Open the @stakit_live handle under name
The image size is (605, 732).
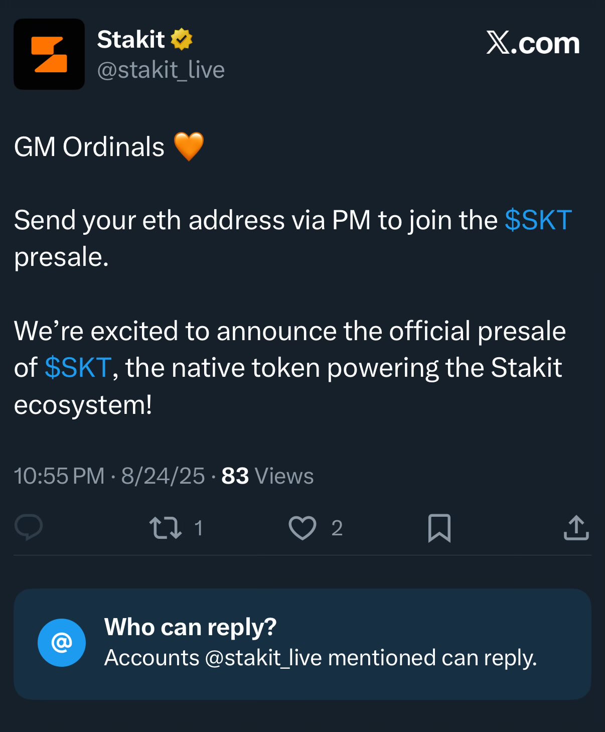point(161,70)
